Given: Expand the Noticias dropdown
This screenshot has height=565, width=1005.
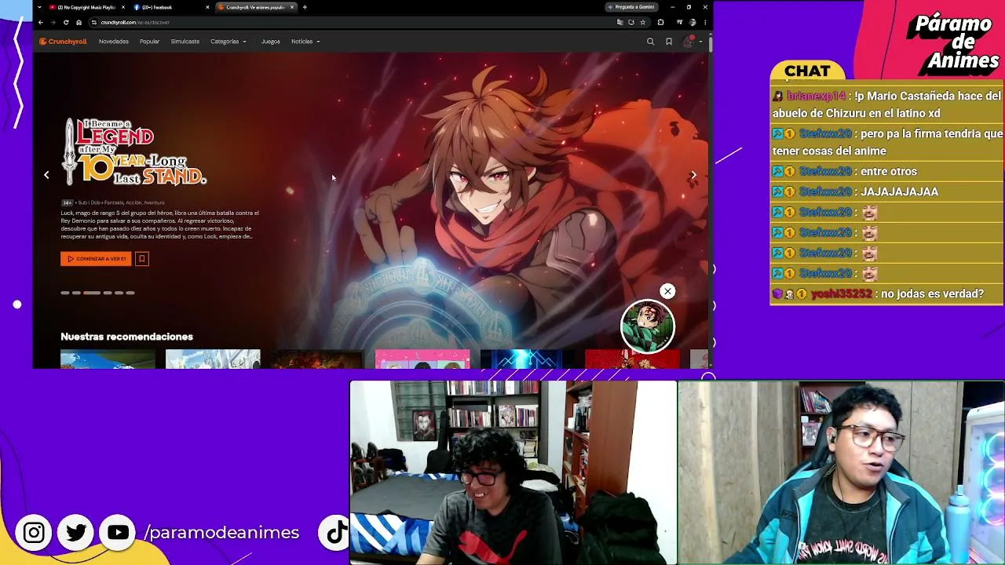Looking at the screenshot, I should 305,42.
